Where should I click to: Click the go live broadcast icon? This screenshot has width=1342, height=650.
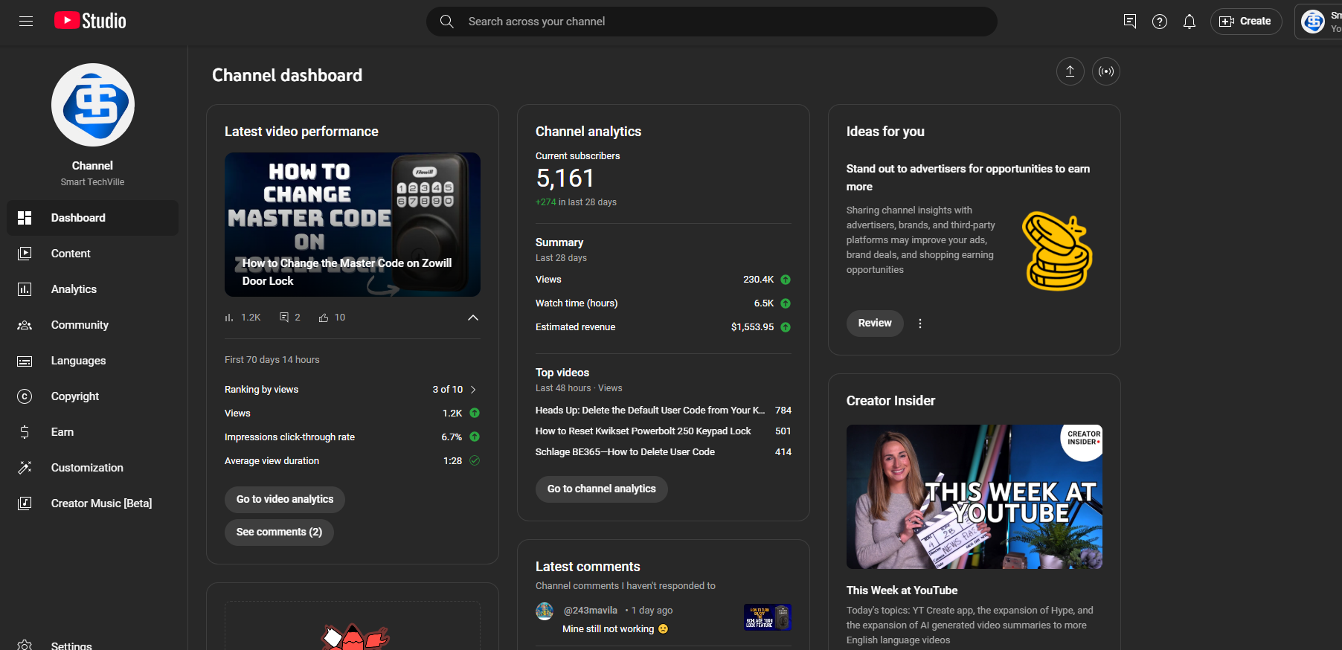pos(1106,71)
